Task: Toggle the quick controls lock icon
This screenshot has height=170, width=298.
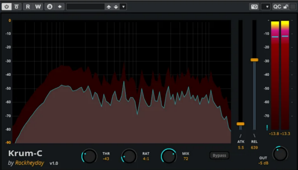Action: pos(286,7)
